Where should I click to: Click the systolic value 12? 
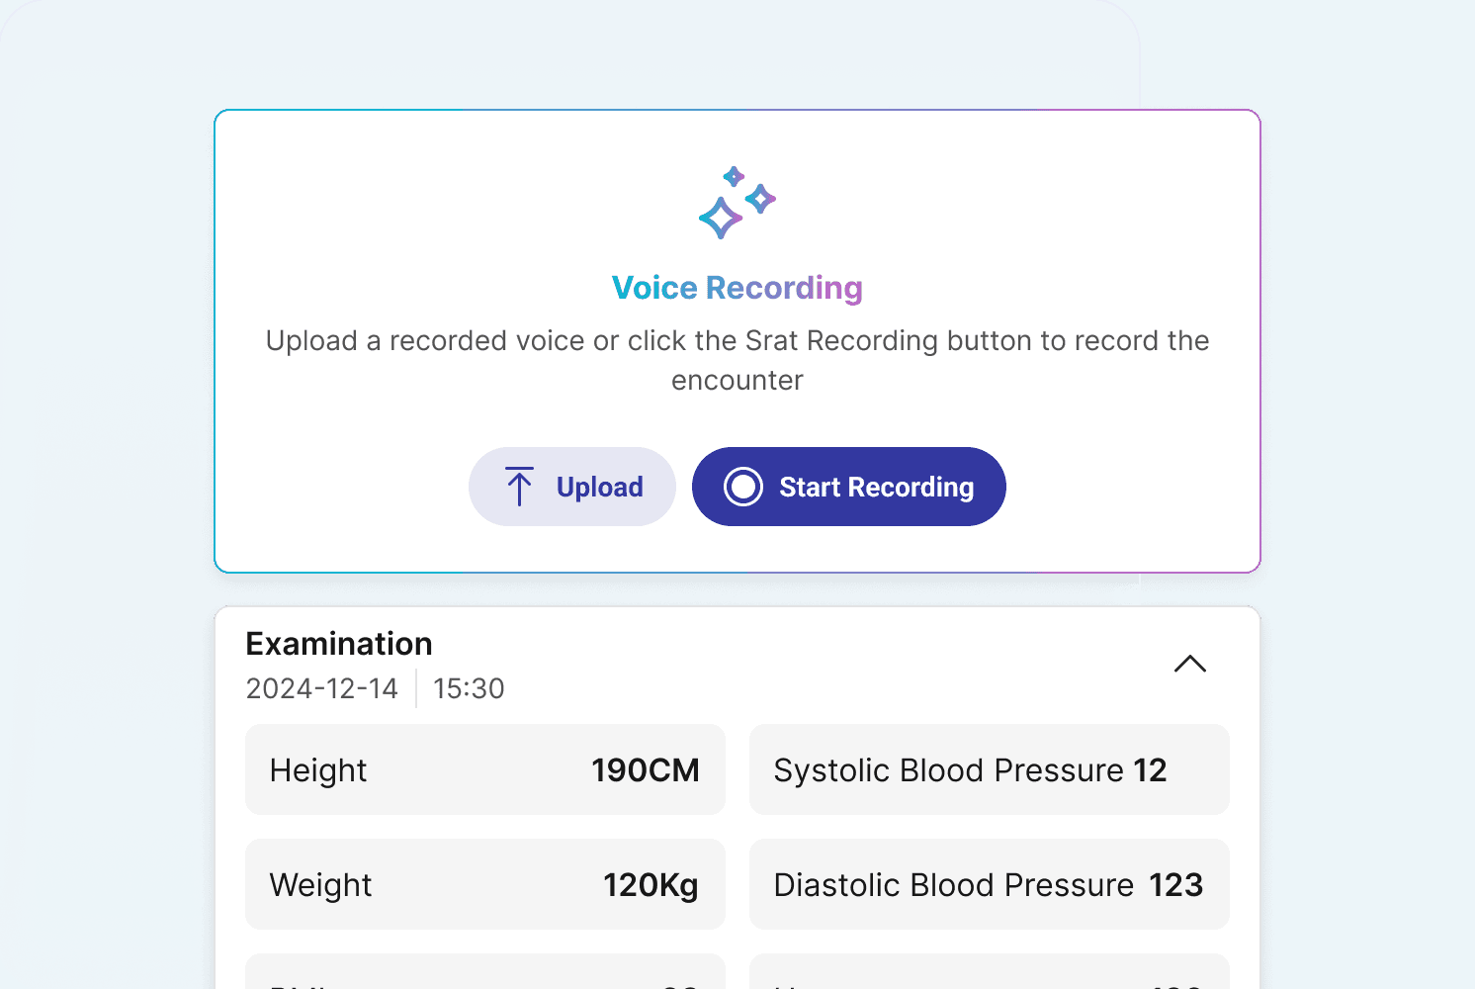coord(1150,770)
